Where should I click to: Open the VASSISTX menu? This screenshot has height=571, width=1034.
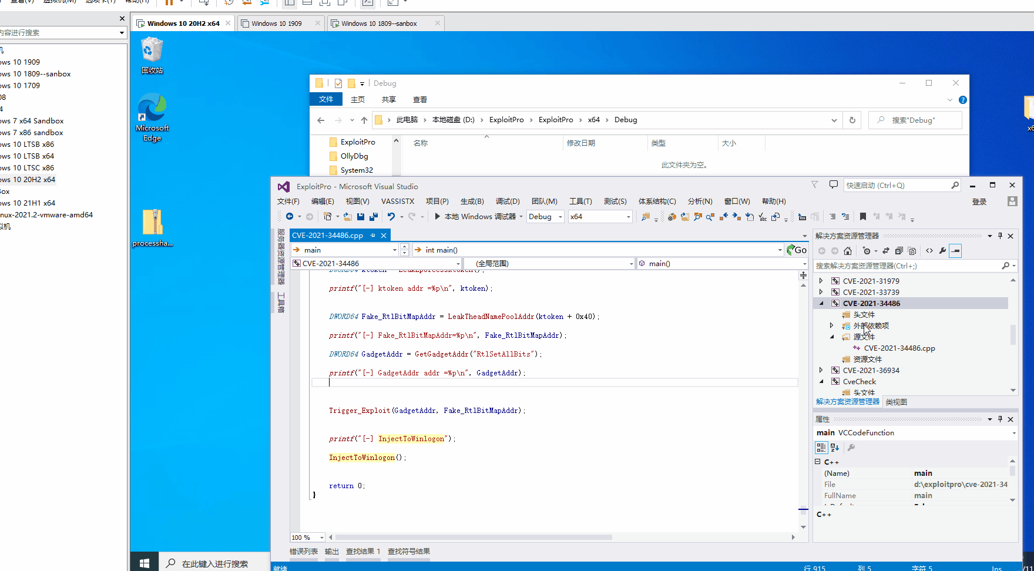[x=398, y=201]
